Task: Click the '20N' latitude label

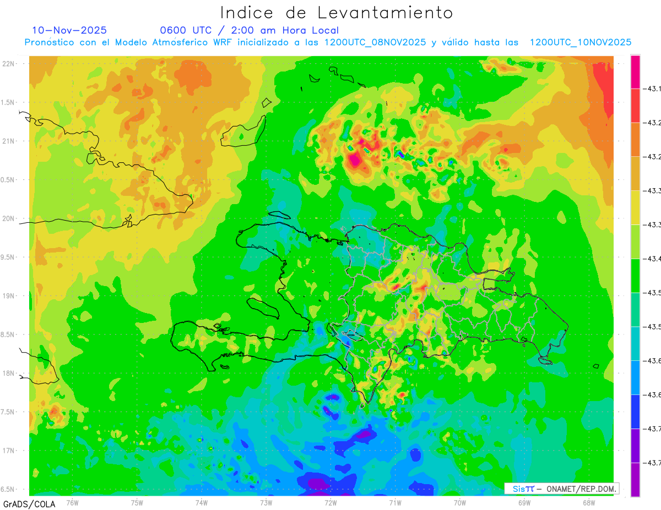Action: 9,218
